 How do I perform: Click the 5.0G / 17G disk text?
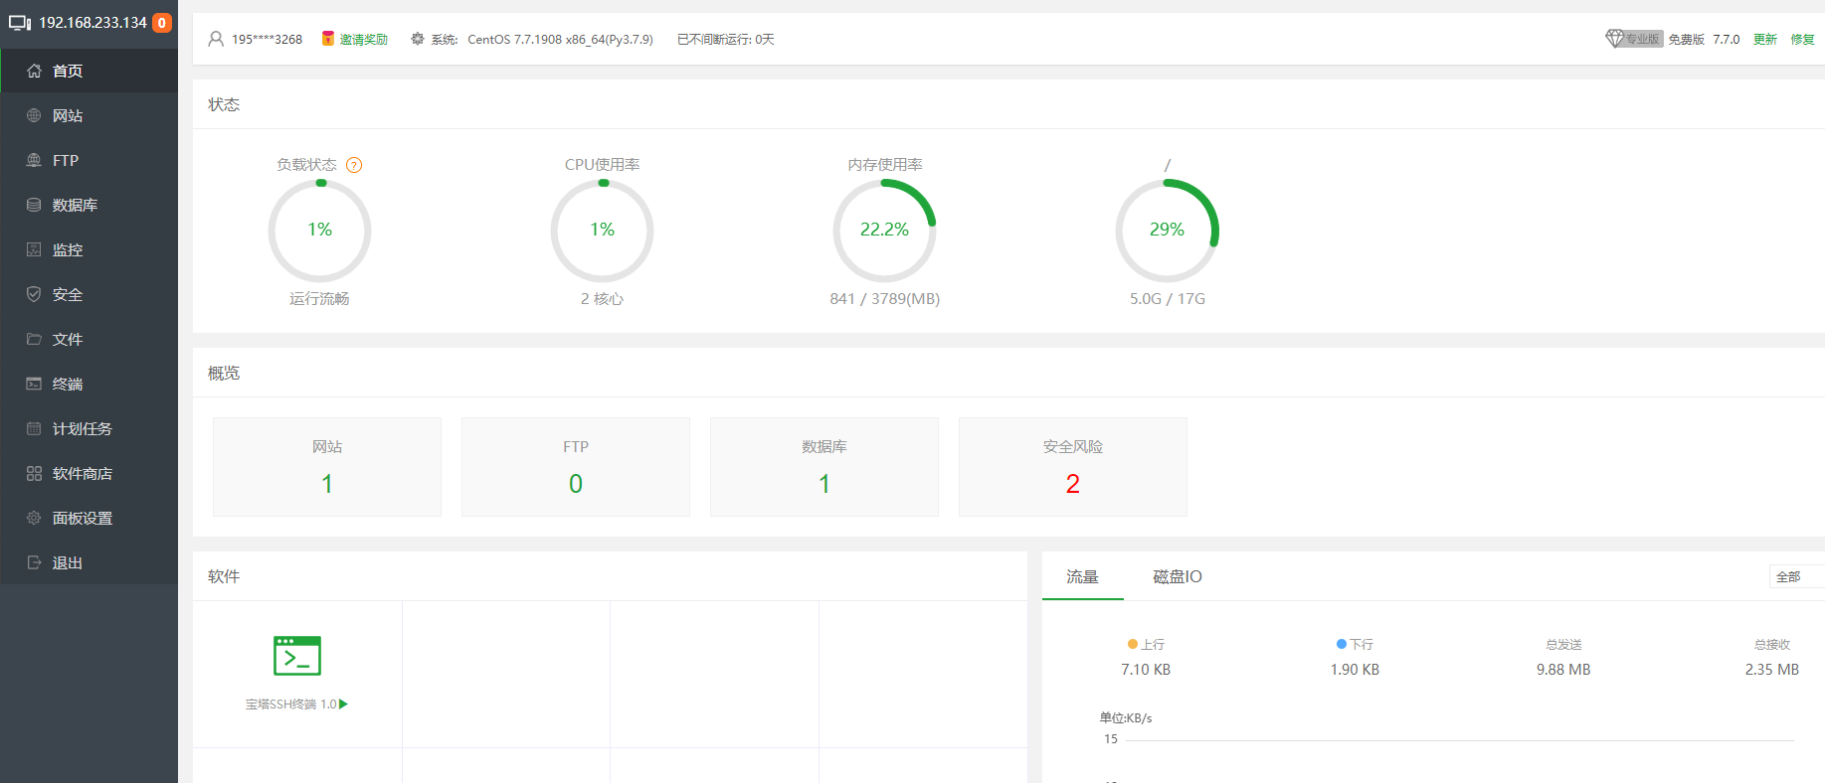pos(1168,298)
